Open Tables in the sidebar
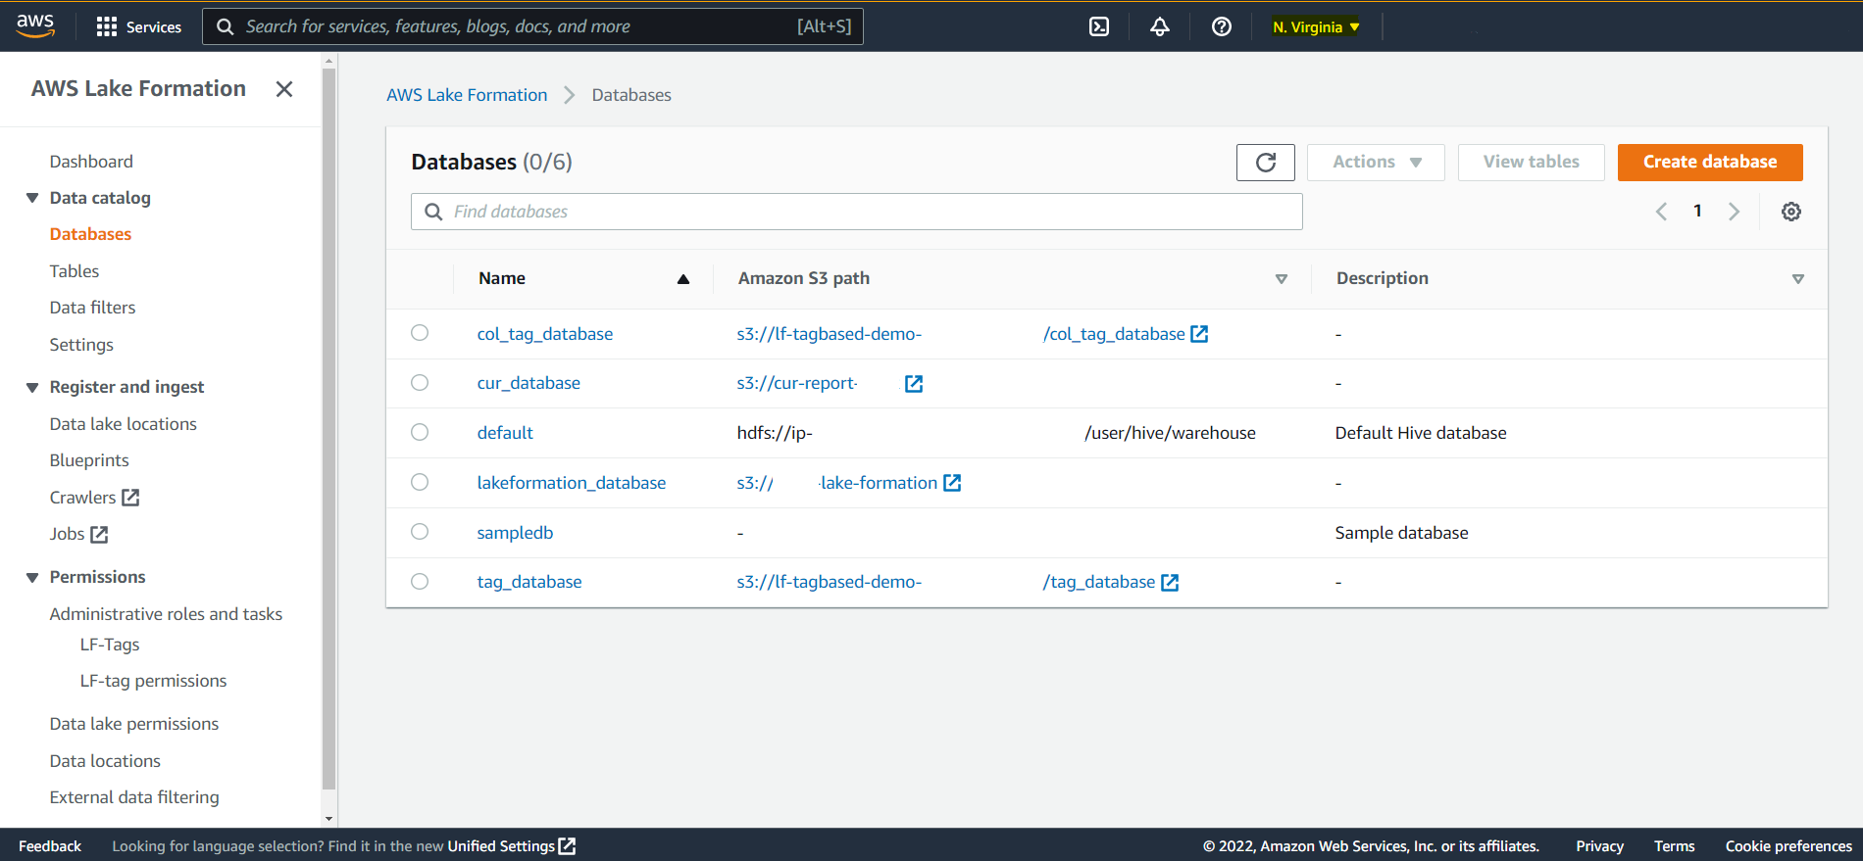The image size is (1863, 861). [75, 271]
